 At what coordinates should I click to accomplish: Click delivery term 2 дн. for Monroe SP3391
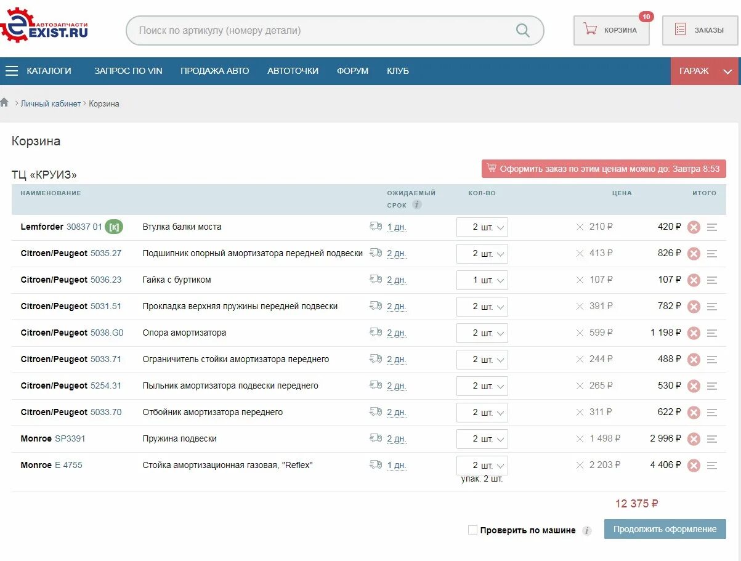(x=397, y=439)
